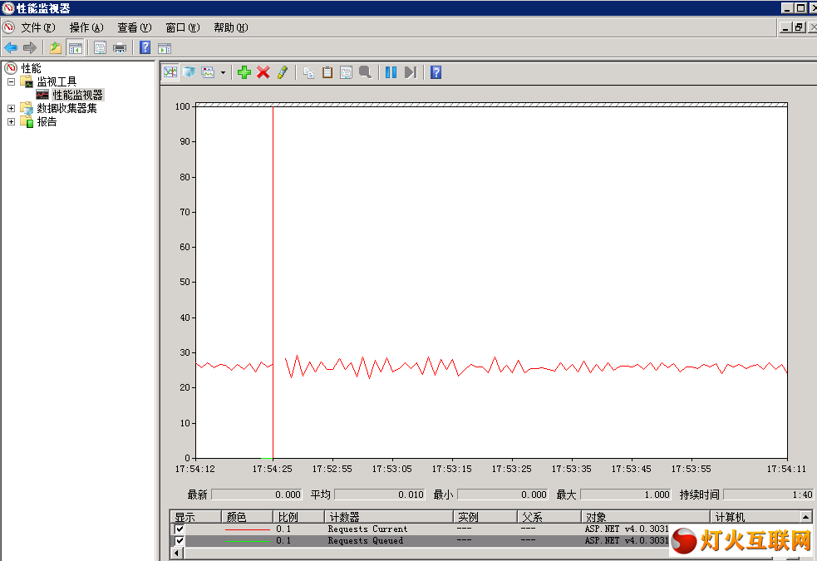Screen dimensions: 817x561
Task: Click the view log data icon
Action: pyautogui.click(x=189, y=72)
